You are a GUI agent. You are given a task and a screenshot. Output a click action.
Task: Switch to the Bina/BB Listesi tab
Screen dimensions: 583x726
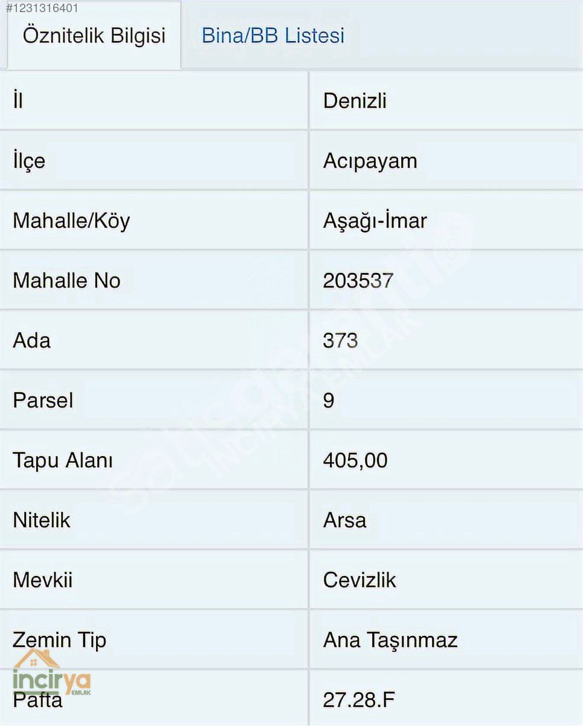point(273,35)
